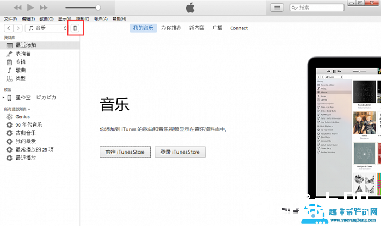The width and height of the screenshot is (381, 226).
Task: Open the 控制(C) menu
Action: click(83, 19)
